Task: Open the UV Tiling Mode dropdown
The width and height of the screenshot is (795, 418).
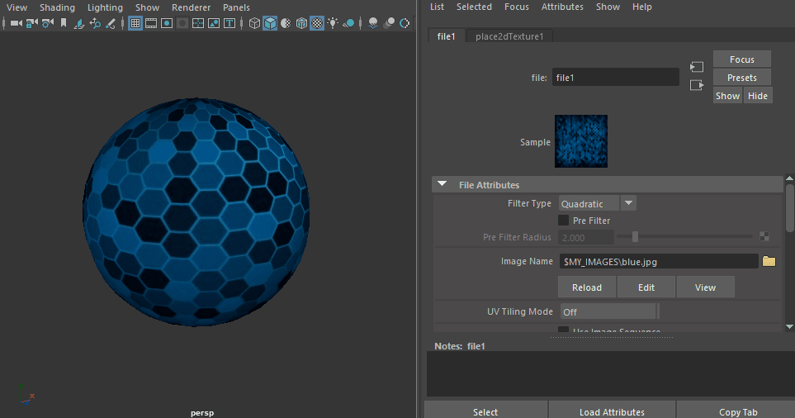Action: [608, 311]
